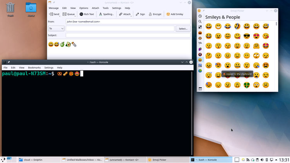Select the pumpkin emoji category in sidebar
The image size is (290, 163).
[200, 33]
